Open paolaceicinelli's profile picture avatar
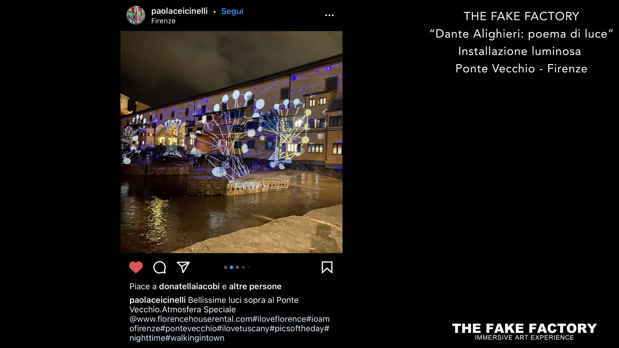The image size is (619, 348). pos(136,15)
